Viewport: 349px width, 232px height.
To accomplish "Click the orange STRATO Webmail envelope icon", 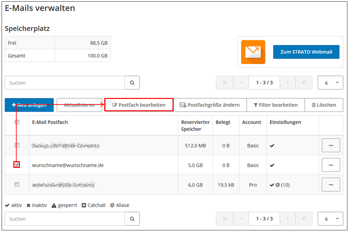I will click(253, 52).
